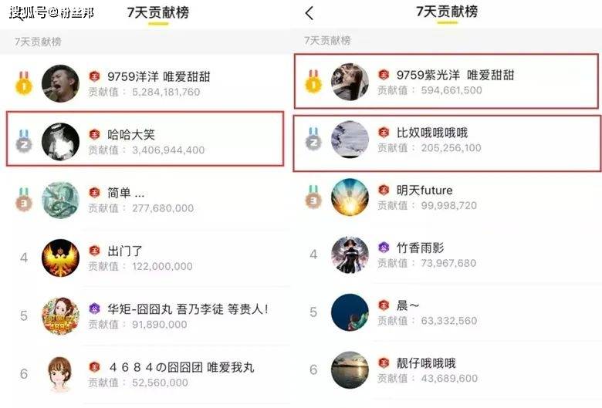Screen dimensions: 602x408
Task: Open the avatar of 哈哈大笑
Action: [x=60, y=141]
